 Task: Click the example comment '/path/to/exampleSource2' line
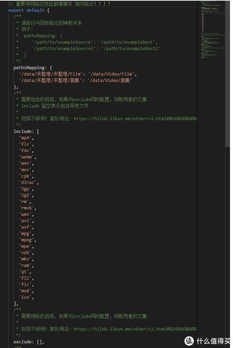pyautogui.click(x=96, y=48)
